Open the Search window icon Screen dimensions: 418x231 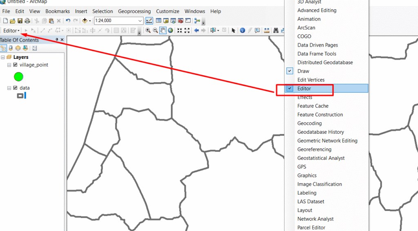tap(173, 20)
